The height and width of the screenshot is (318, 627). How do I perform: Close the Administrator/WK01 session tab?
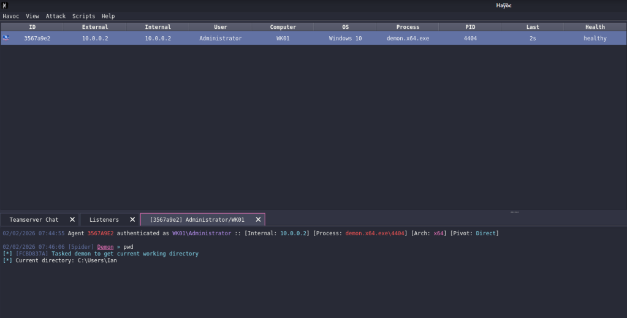pyautogui.click(x=258, y=219)
